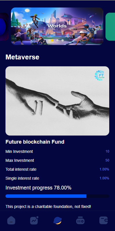This screenshot has height=231, width=115.
Task: Open the home icon in bottom navigation
Action: point(11,221)
